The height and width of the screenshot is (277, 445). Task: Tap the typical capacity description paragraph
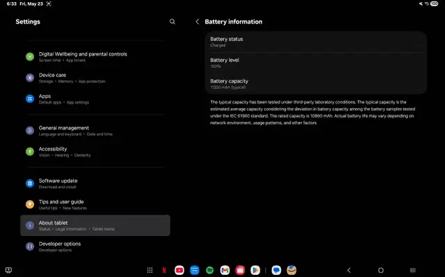point(312,112)
